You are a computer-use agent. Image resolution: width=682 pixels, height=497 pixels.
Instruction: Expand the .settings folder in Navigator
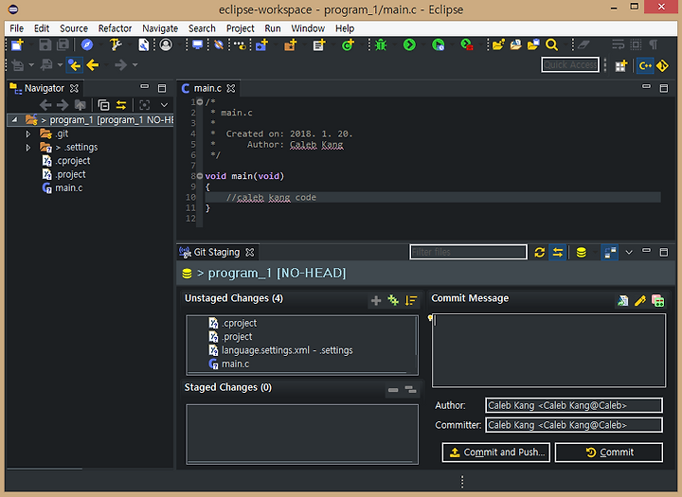pyautogui.click(x=28, y=148)
